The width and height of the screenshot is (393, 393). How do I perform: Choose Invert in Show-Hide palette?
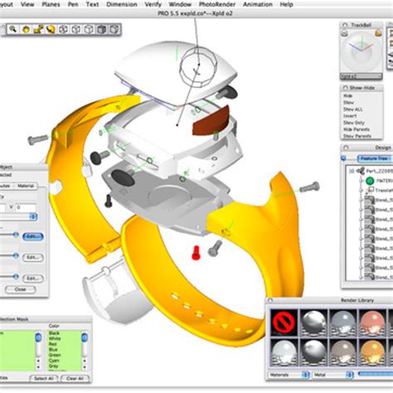point(350,116)
